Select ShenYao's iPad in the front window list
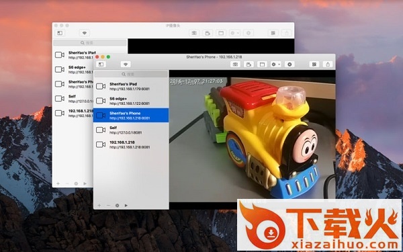Viewport: 403px width, 252px height. [x=131, y=87]
